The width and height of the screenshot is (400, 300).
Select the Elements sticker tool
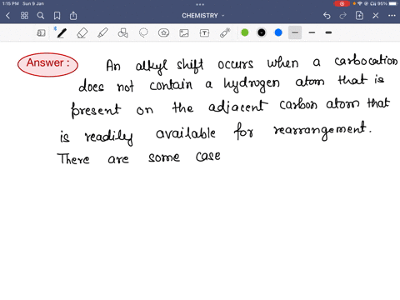(x=163, y=32)
